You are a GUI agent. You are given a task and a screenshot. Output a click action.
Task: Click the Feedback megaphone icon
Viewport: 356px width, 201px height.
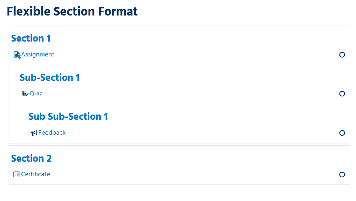click(34, 133)
